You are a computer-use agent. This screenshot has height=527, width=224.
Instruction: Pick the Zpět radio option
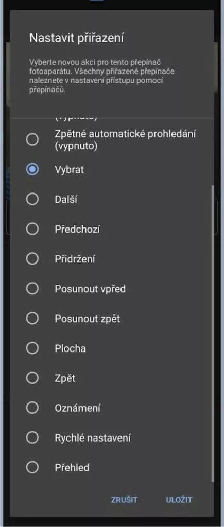[32, 378]
